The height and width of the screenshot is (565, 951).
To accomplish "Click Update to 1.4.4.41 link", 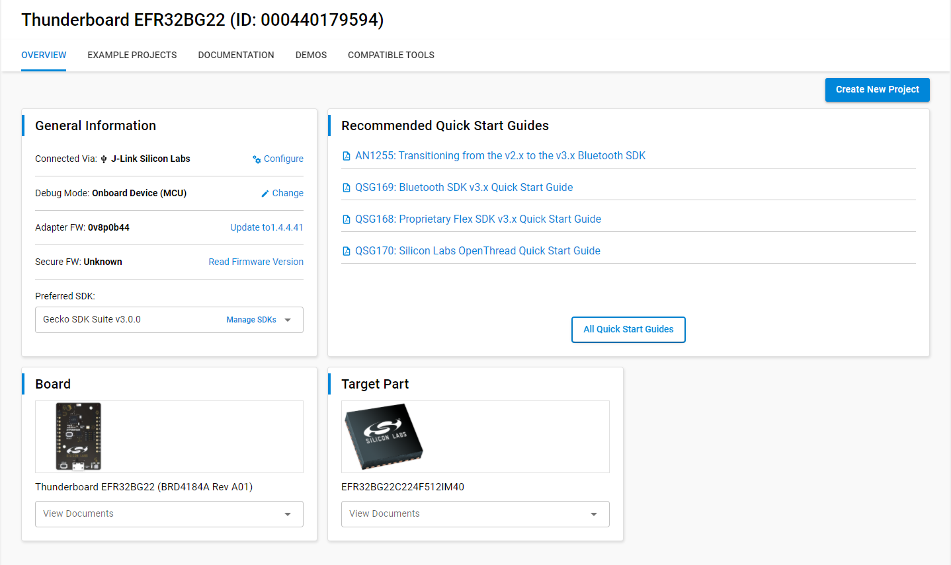I will [x=267, y=227].
